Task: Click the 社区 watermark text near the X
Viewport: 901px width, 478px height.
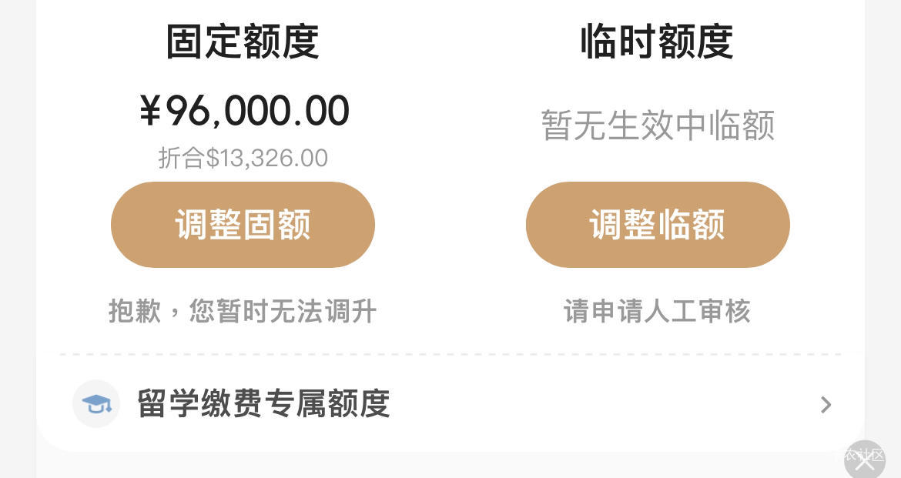Action: [x=873, y=456]
